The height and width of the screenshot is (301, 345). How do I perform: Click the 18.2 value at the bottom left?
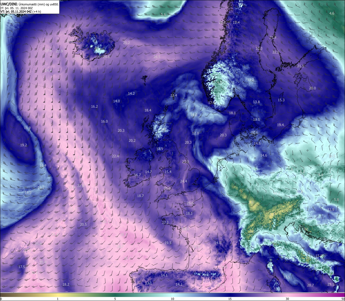click(x=66, y=284)
